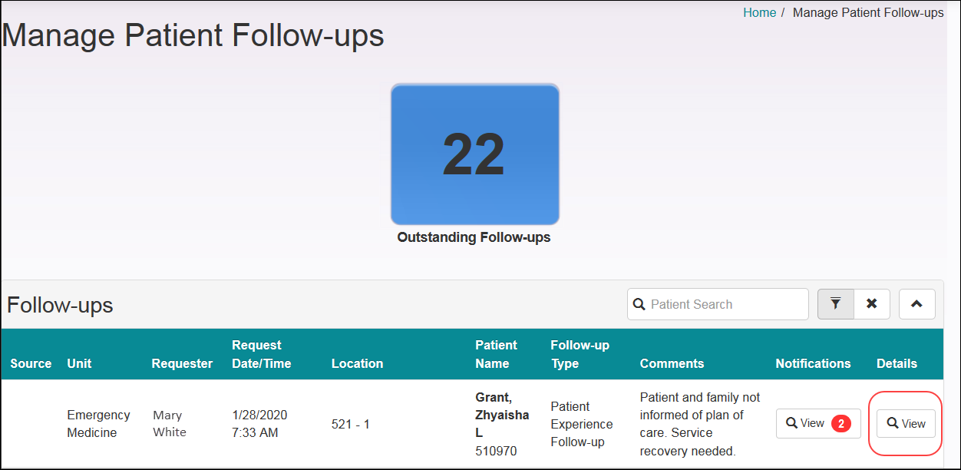961x470 pixels.
Task: Click the magnifier icon on the Notifications View button
Action: point(791,423)
